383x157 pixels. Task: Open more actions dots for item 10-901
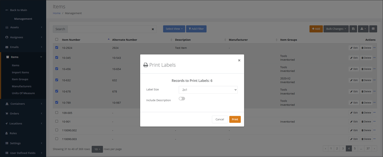pyautogui.click(x=375, y=122)
